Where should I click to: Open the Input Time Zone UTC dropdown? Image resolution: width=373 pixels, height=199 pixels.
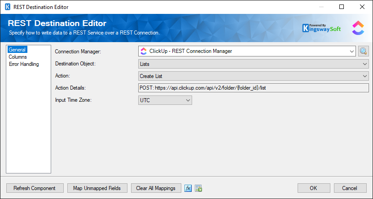pyautogui.click(x=165, y=100)
